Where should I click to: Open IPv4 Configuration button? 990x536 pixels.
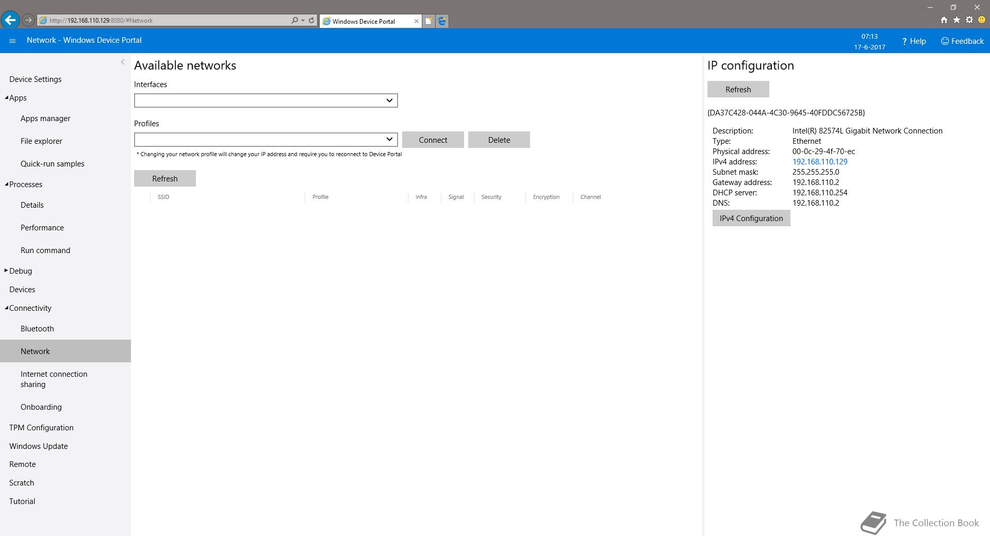coord(751,218)
